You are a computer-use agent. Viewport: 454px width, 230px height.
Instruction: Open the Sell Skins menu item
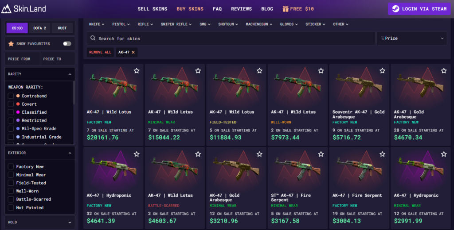click(153, 9)
